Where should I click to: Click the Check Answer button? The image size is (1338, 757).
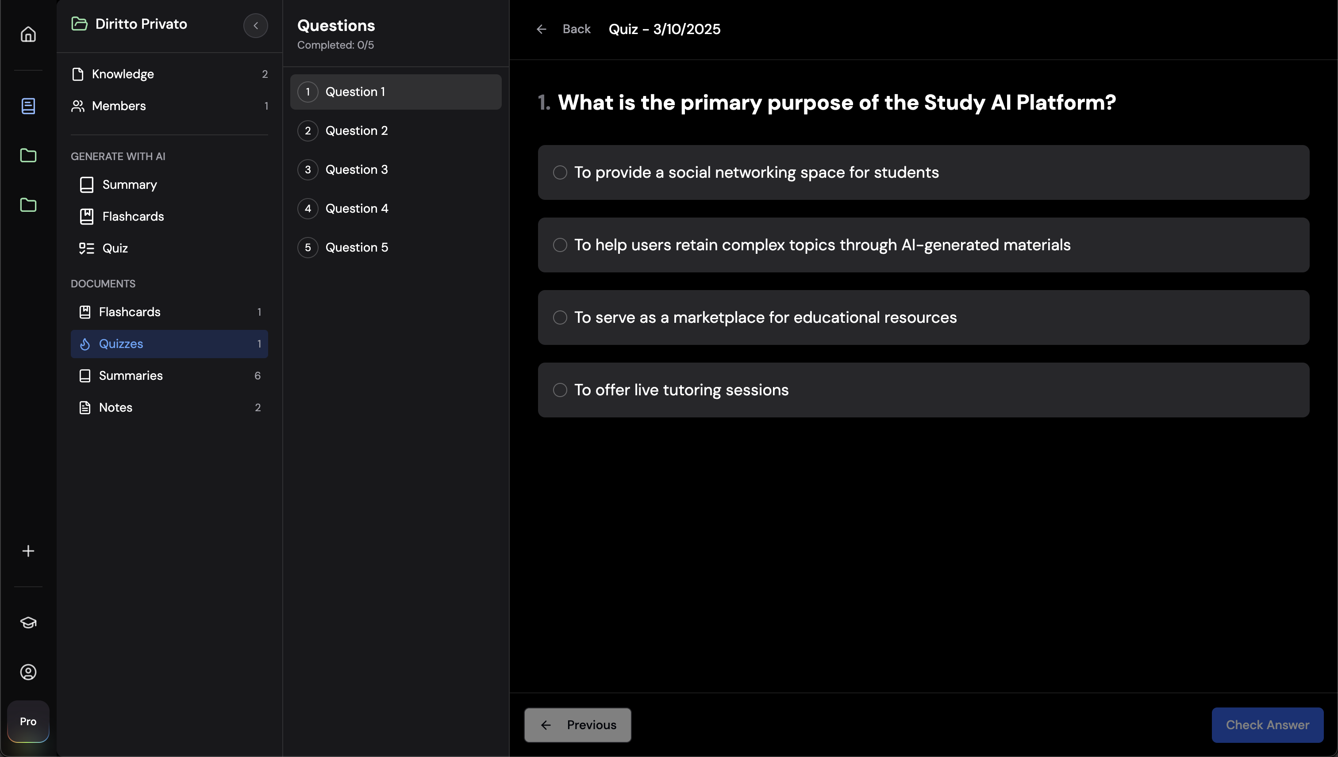[1267, 725]
